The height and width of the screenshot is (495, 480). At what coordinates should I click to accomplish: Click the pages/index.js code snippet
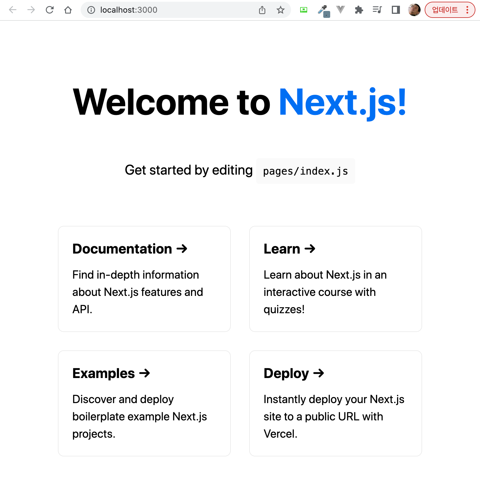click(x=306, y=171)
